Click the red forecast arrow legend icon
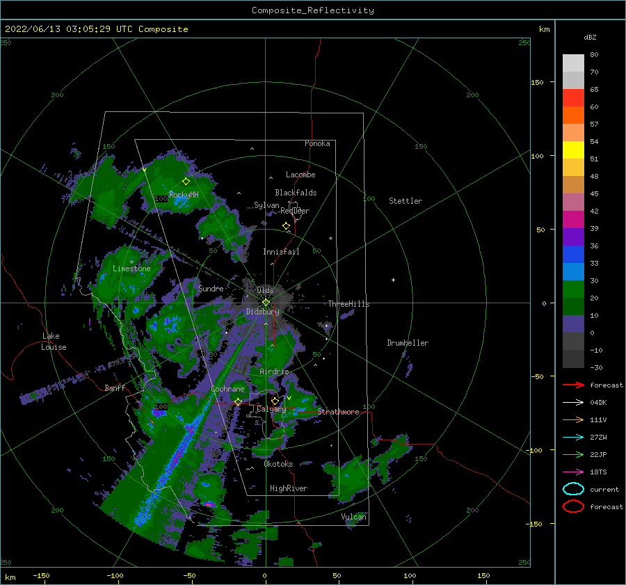626x585 pixels. point(573,385)
